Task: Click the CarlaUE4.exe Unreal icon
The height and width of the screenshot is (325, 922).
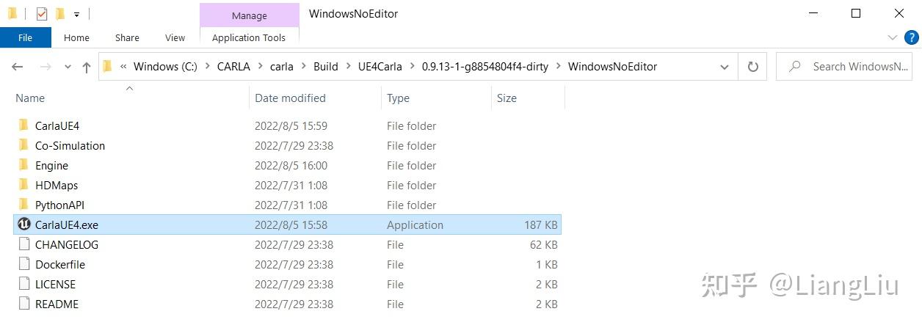Action: [23, 224]
